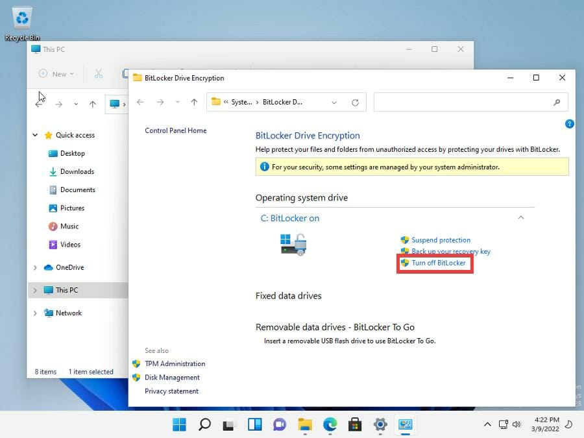584x438 pixels.
Task: Open Settings via the taskbar gear
Action: [380, 424]
